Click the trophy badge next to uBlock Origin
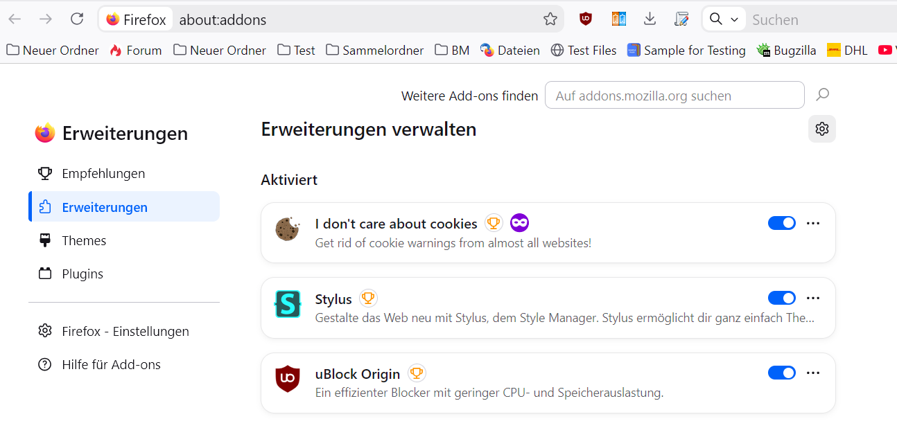The image size is (897, 437). [x=417, y=373]
